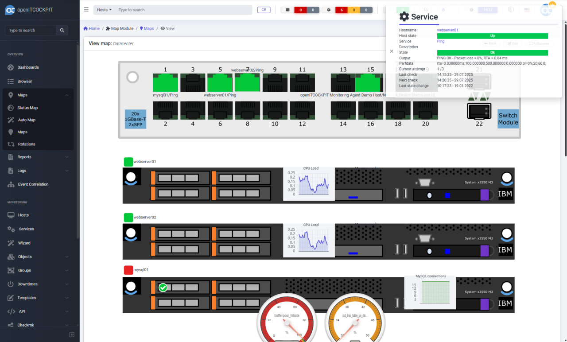The height and width of the screenshot is (342, 567).
Task: Click the Switch Module label
Action: [x=508, y=119]
